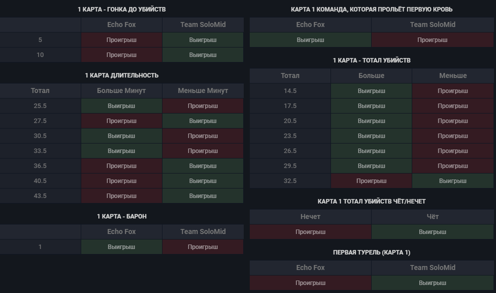
Task: Click Team SoloMid "Проигрыш" in the Барон table
Action: (x=203, y=246)
